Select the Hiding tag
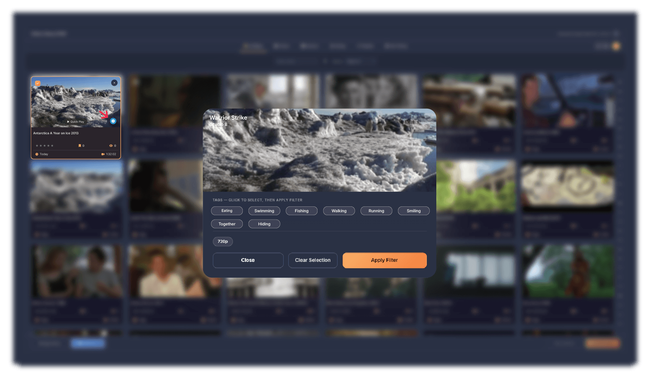The image size is (651, 380). coord(264,224)
